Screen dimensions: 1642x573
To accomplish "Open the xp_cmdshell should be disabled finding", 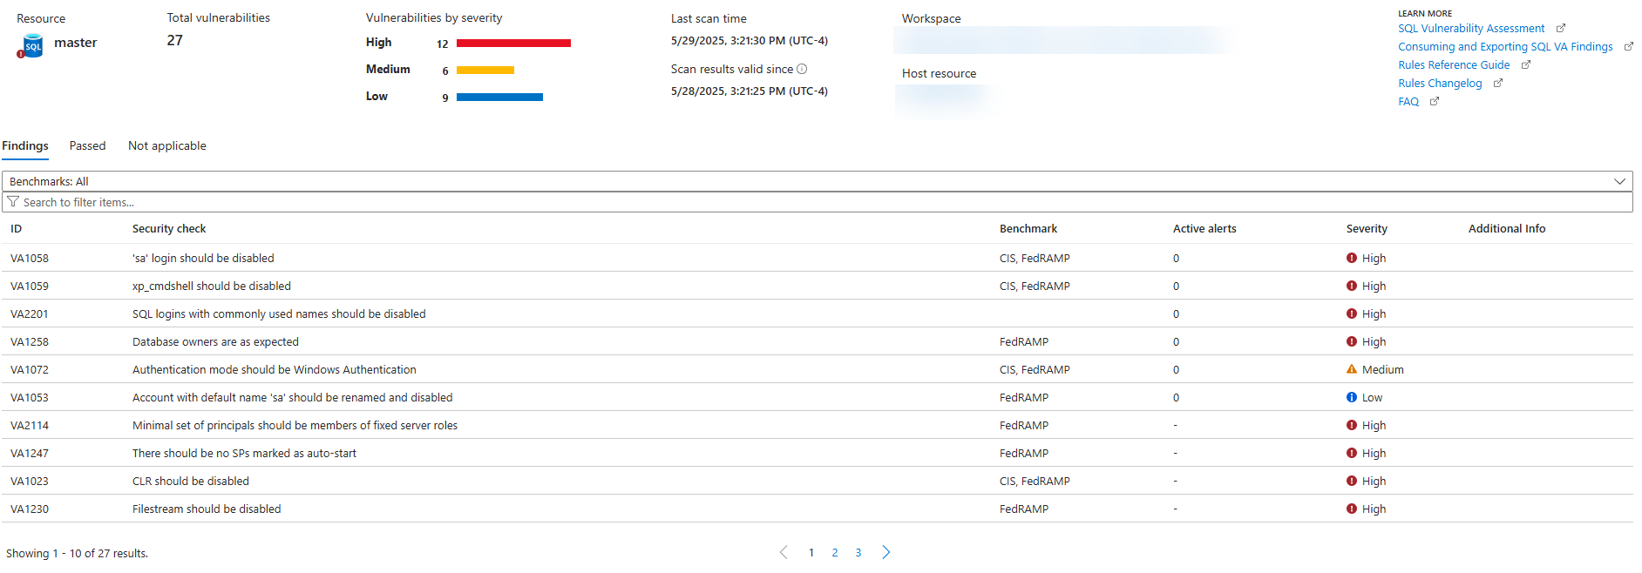I will 212,286.
